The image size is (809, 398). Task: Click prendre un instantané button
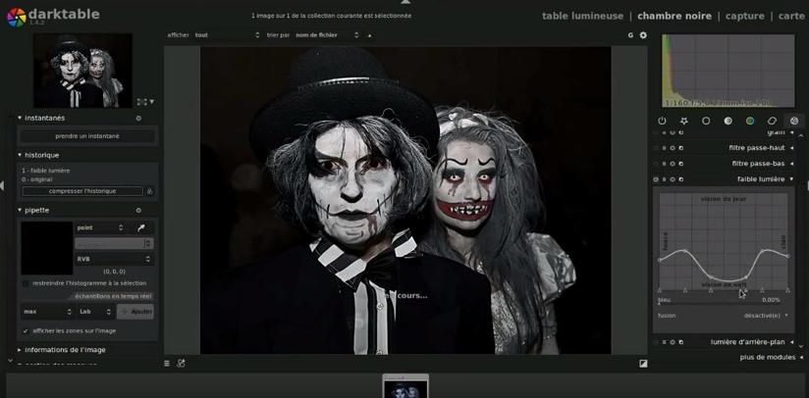click(x=87, y=136)
